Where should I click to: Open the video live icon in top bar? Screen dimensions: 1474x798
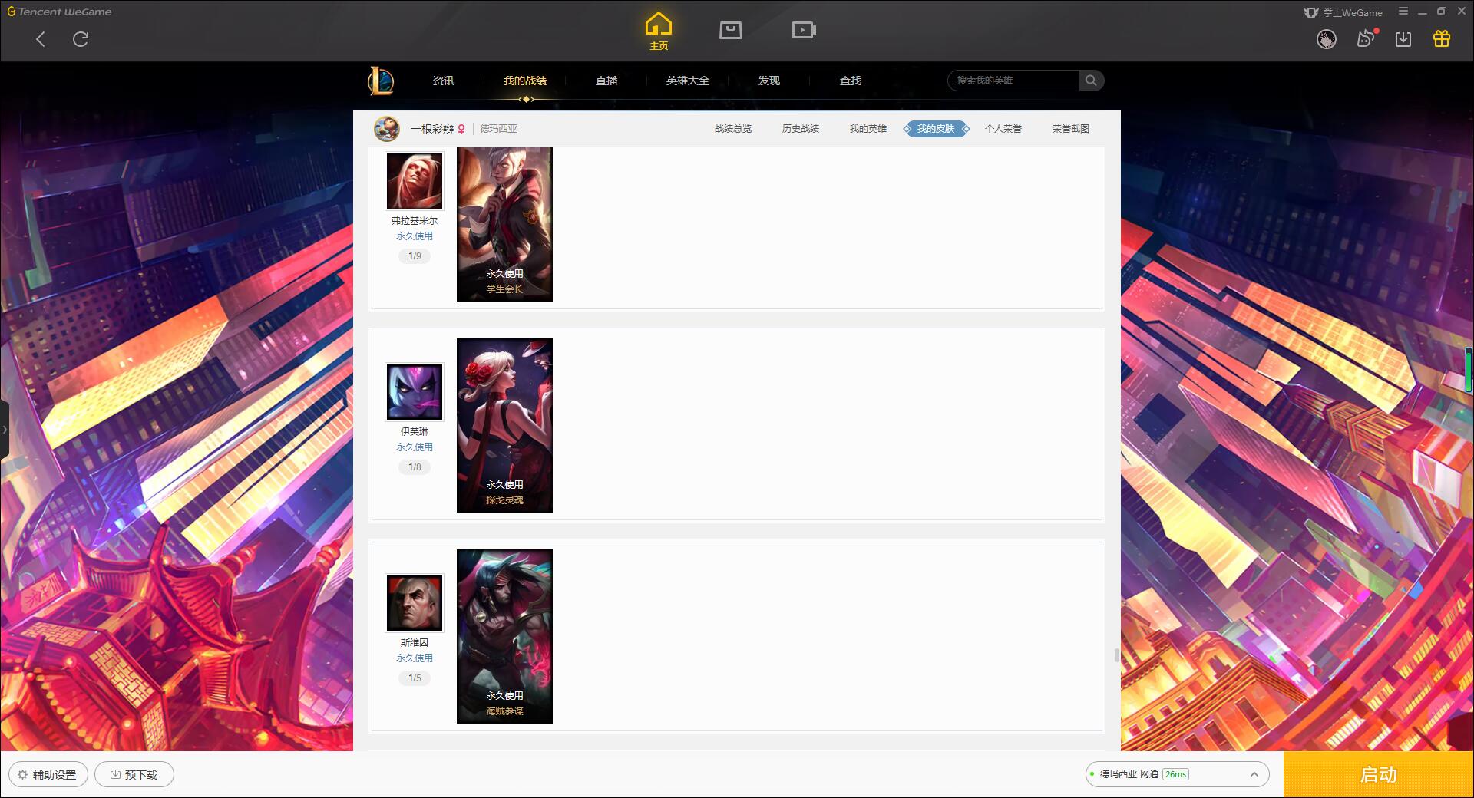pos(804,30)
